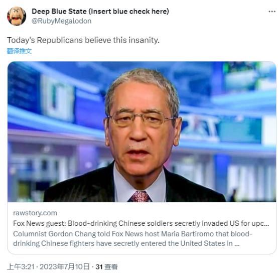Click the patterned tie in the card photo

tap(140, 196)
